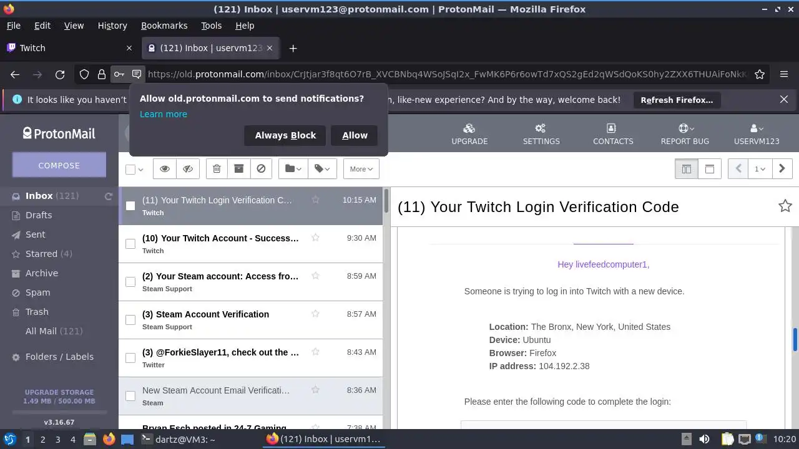Open the page number dropdown

pyautogui.click(x=760, y=169)
